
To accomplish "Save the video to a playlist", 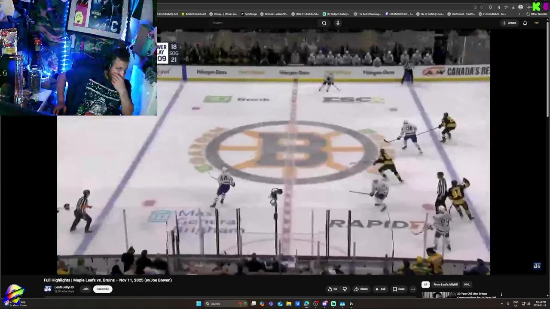I will pos(399,289).
